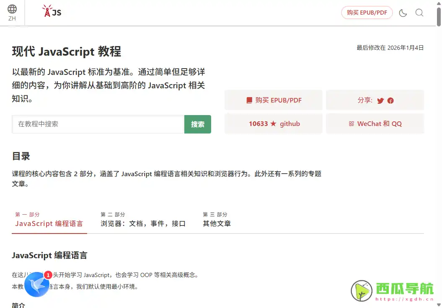Open the ZH language globe icon
Image resolution: width=442 pixels, height=308 pixels.
[12, 9]
